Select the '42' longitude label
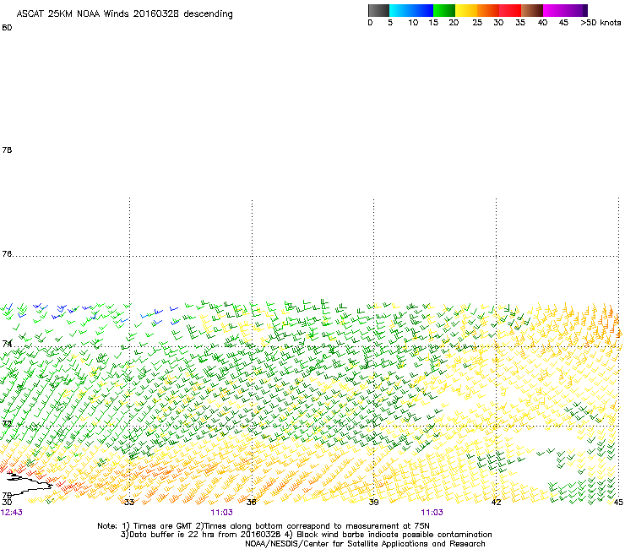625x549 pixels. [x=496, y=502]
